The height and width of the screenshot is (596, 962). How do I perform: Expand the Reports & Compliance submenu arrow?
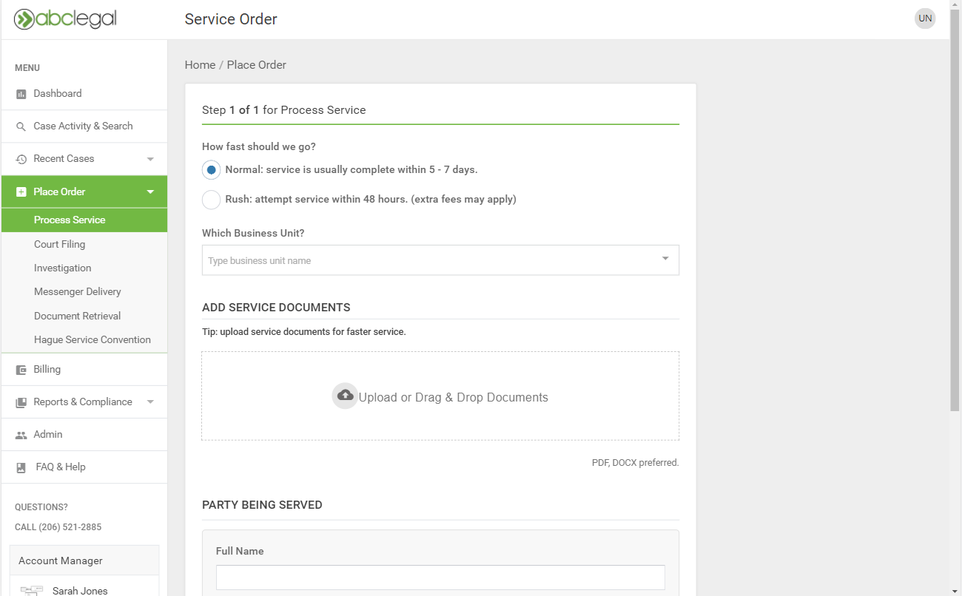(x=150, y=402)
